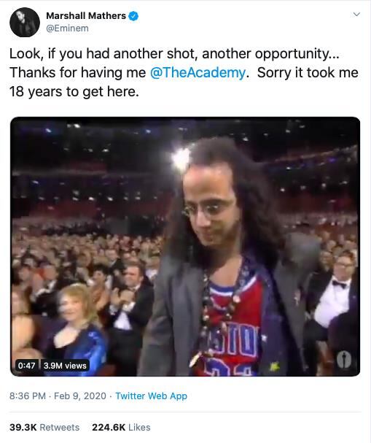Click the Feb 9, 2020 date
Image resolution: width=371 pixels, height=443 pixels.
(80, 396)
